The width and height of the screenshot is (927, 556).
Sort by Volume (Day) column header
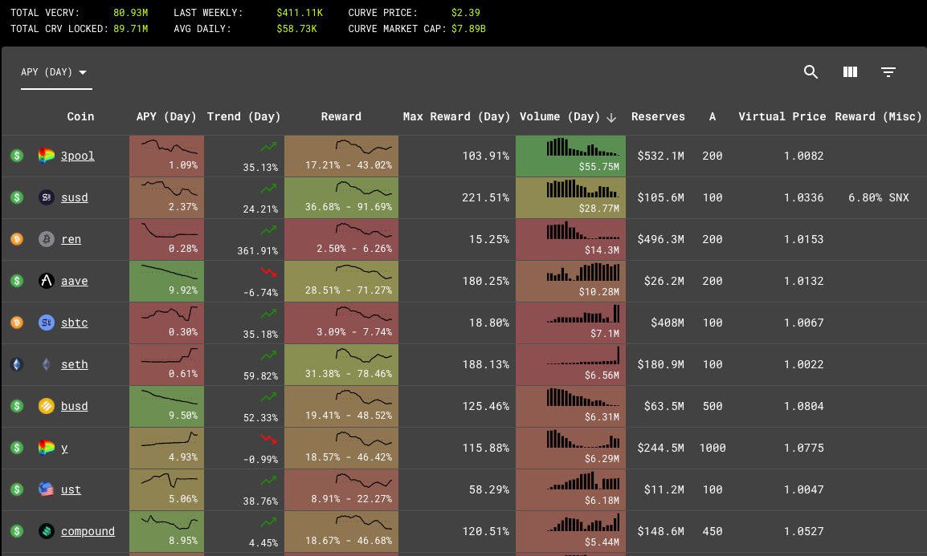[560, 117]
